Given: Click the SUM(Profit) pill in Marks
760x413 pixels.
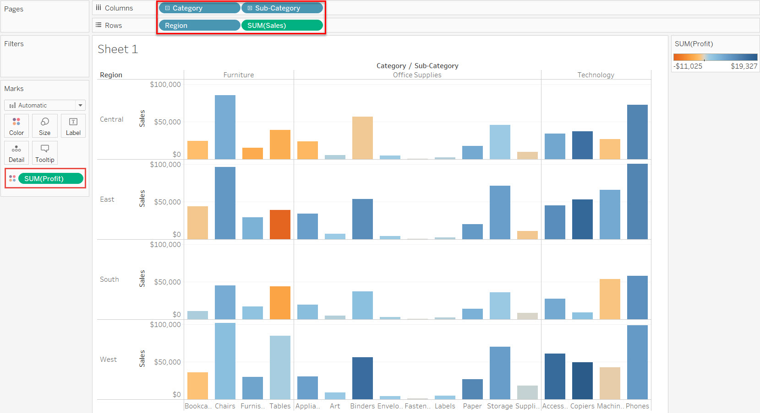Looking at the screenshot, I should click(50, 178).
